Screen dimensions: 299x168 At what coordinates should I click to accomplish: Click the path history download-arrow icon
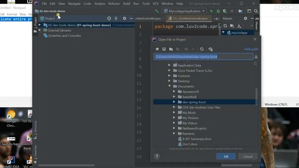point(256,56)
